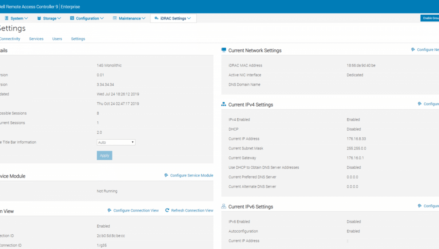Viewport: 439px width, 249px height.
Task: Click the date Wed Jul 24 18:26:12 2019
Action: 118,94
